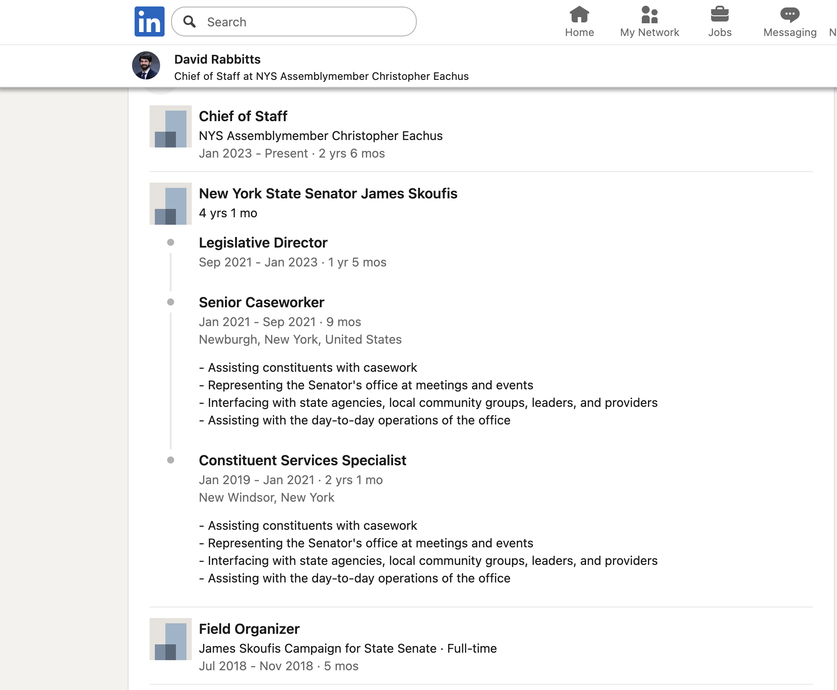Image resolution: width=837 pixels, height=690 pixels.
Task: Open Senator James Skoufis company logo
Action: pyautogui.click(x=171, y=204)
